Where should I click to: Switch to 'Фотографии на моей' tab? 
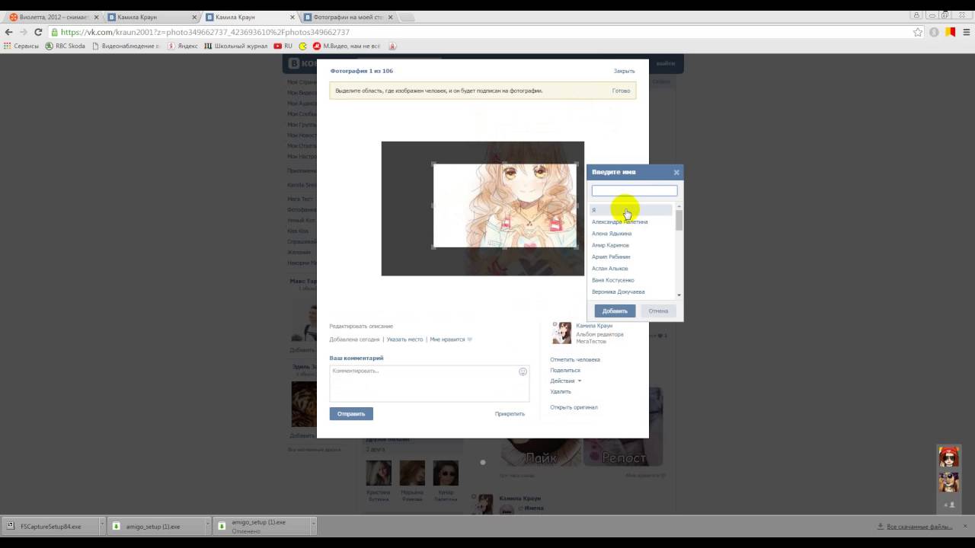click(347, 17)
